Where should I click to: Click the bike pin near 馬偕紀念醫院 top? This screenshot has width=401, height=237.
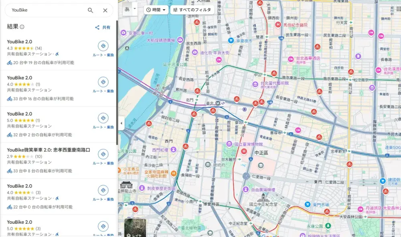point(260,3)
